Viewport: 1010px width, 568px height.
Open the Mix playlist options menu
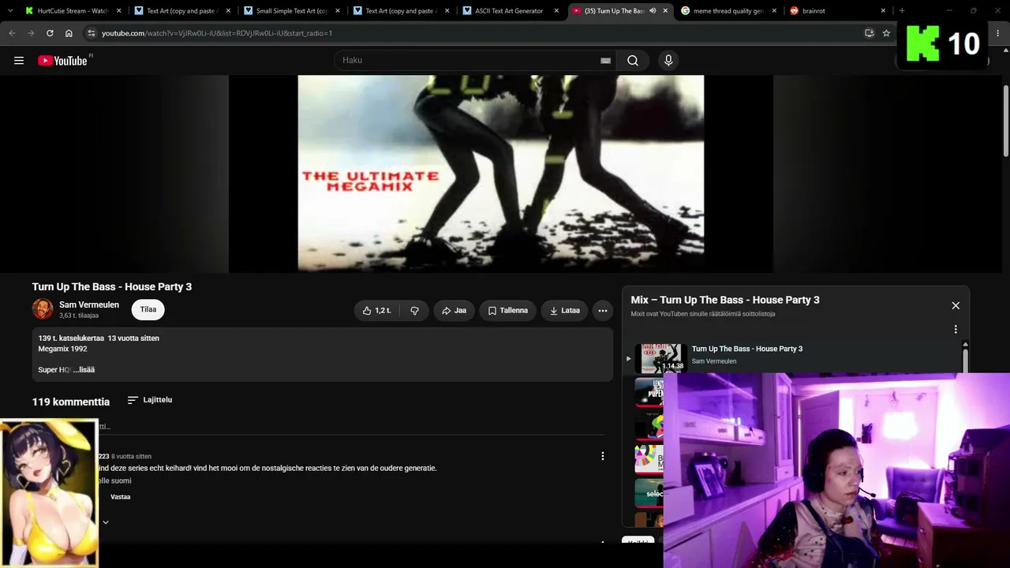[x=956, y=330]
